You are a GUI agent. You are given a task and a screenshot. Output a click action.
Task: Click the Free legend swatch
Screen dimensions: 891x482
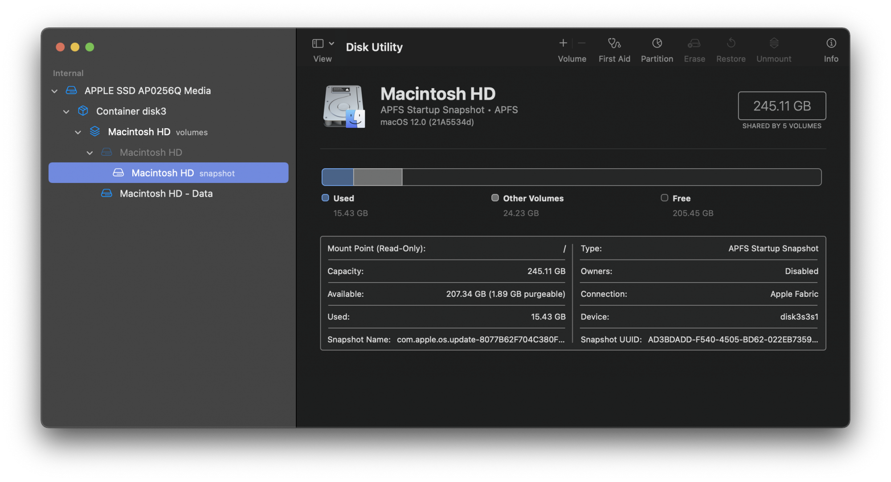tap(664, 198)
